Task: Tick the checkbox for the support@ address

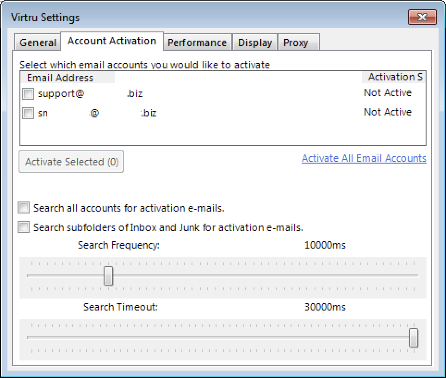Action: pos(28,94)
